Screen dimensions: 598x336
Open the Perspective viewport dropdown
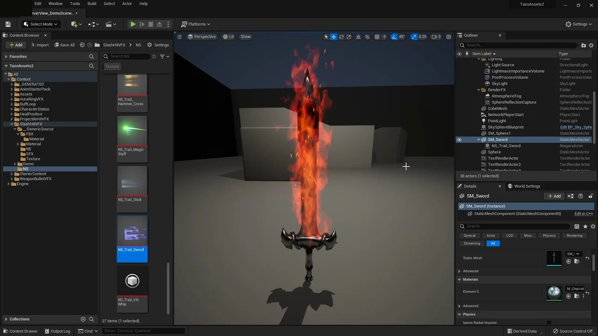(x=202, y=36)
